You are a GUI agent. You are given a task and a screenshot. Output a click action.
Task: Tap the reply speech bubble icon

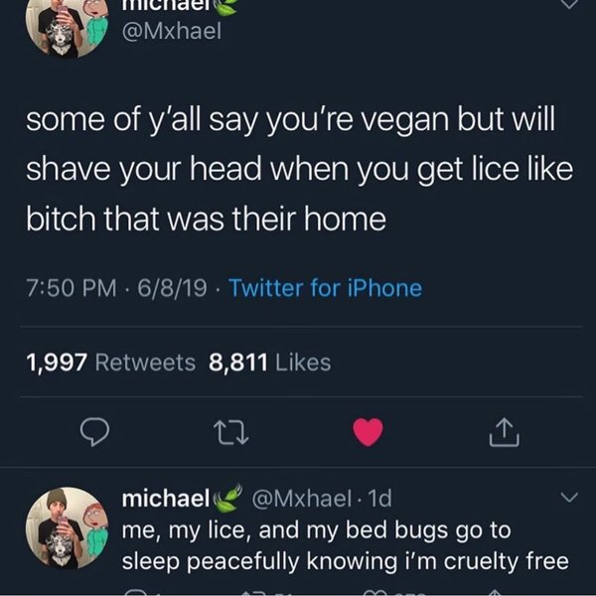click(94, 432)
